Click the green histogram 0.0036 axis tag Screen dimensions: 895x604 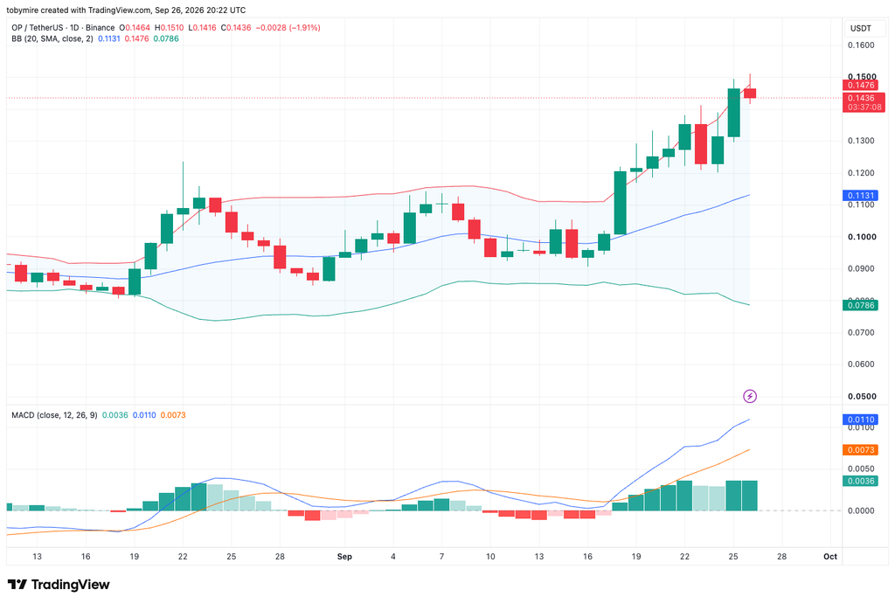(860, 481)
